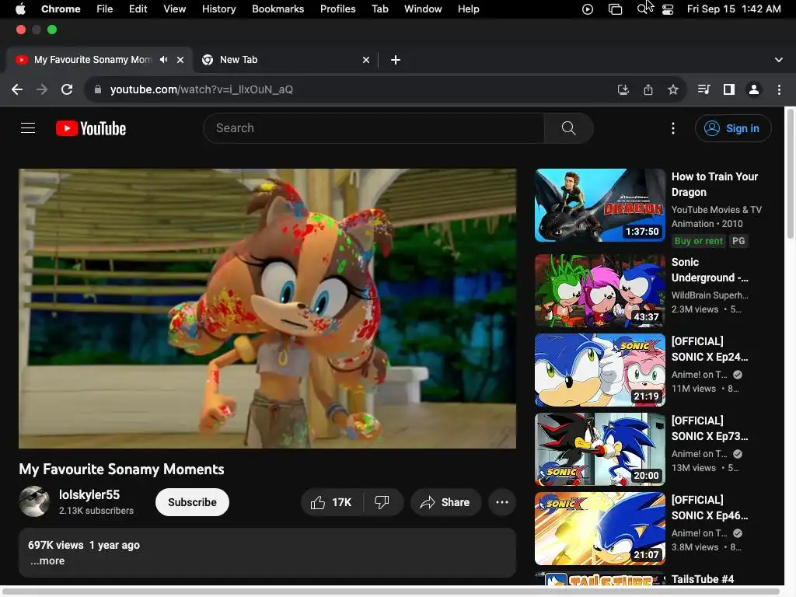Viewport: 796px width, 597px height.
Task: Open the Window menu
Action: pyautogui.click(x=423, y=9)
